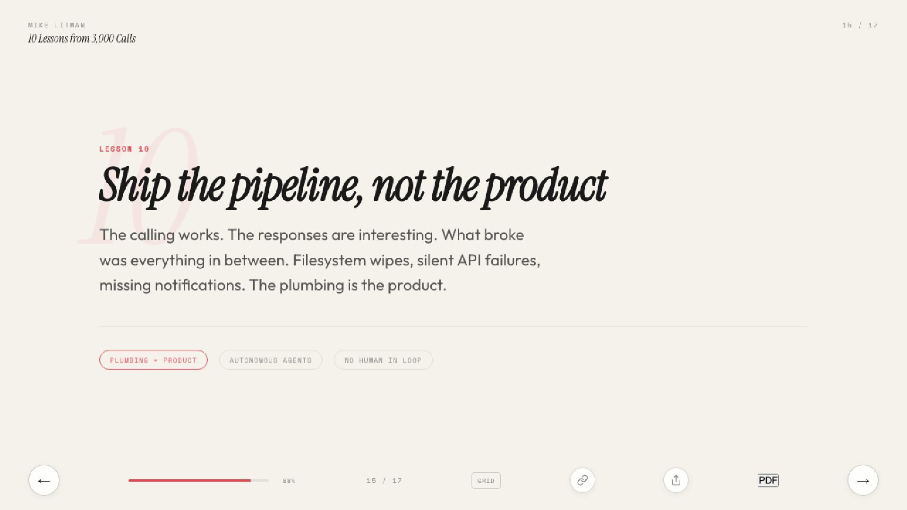Click the Ship the pipeline headline
The image size is (907, 510).
point(353,186)
